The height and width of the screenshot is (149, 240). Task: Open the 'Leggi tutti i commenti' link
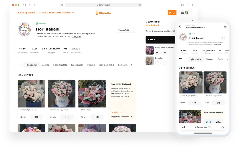(122, 117)
